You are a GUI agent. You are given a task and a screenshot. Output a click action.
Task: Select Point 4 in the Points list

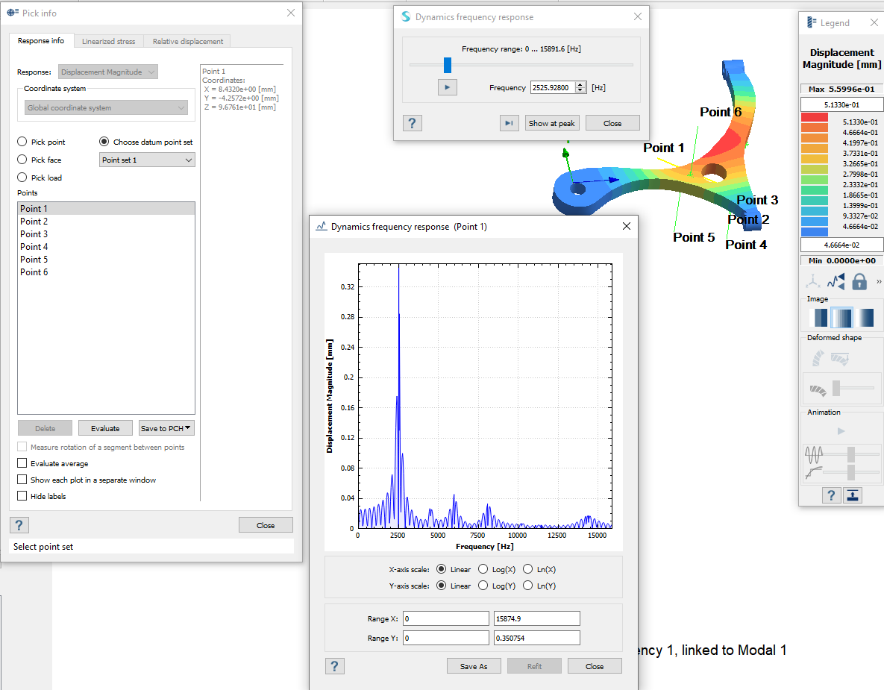pyautogui.click(x=106, y=246)
